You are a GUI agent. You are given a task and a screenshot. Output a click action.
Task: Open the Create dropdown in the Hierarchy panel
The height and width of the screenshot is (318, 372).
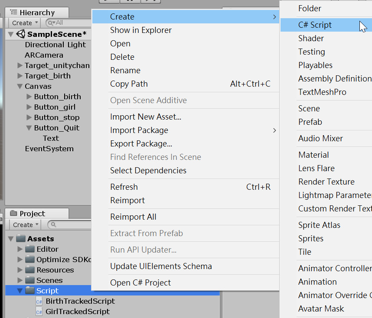[x=23, y=23]
